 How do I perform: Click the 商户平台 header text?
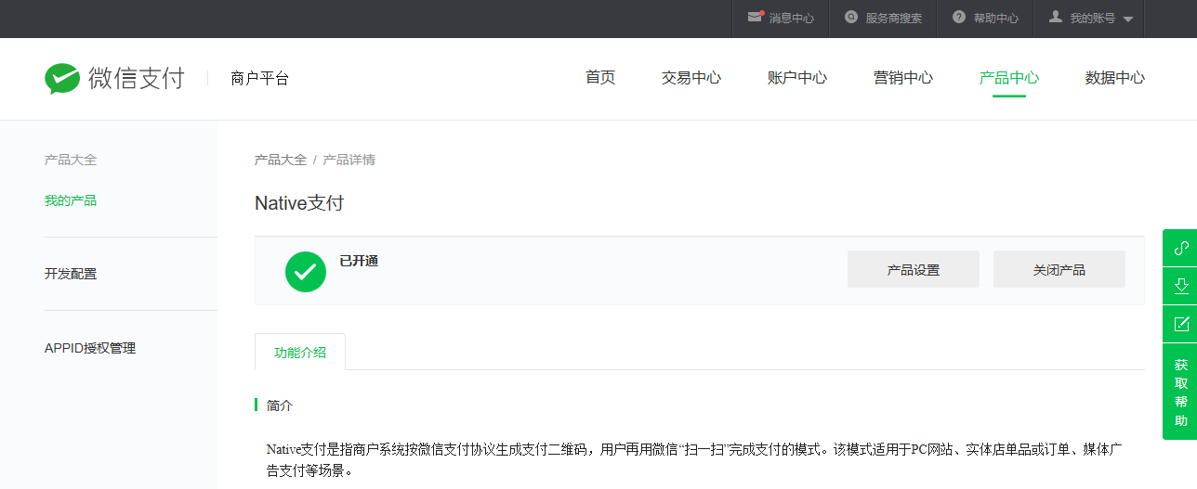(x=260, y=79)
